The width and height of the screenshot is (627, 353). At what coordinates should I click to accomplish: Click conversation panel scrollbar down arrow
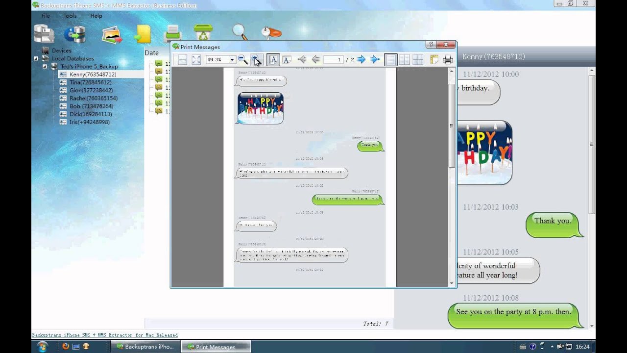[x=592, y=326]
